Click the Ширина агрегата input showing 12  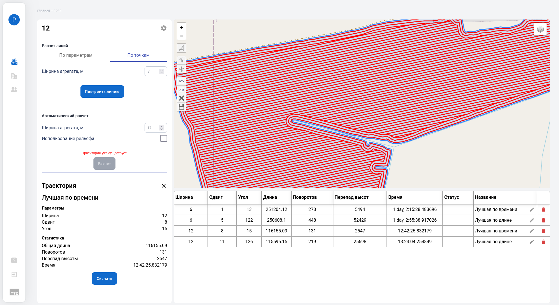[x=156, y=128]
